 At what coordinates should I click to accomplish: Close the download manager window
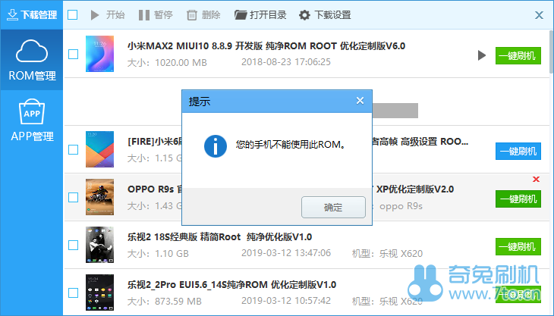(539, 15)
